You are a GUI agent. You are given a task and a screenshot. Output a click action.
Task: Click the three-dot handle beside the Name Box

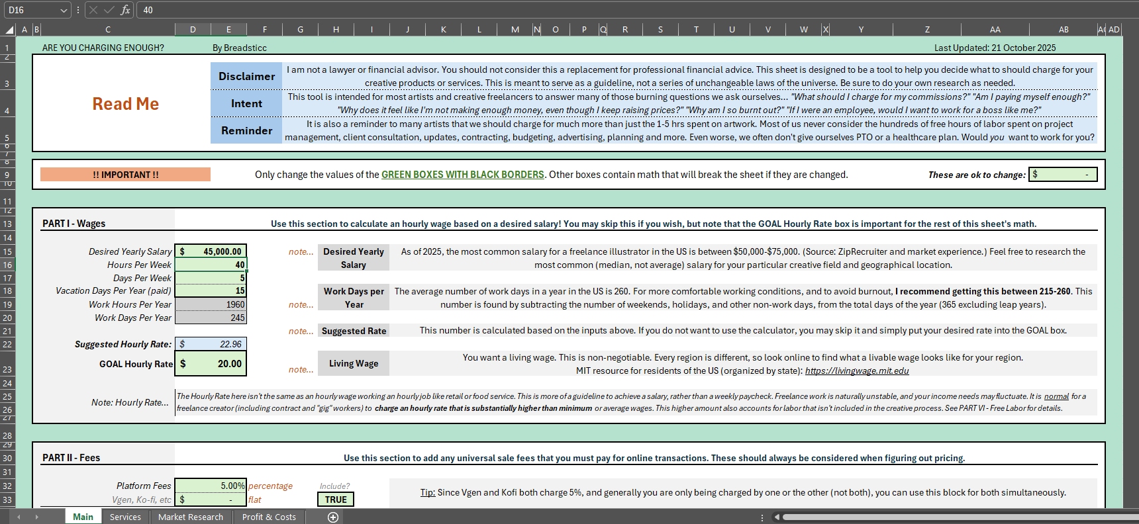coord(78,10)
